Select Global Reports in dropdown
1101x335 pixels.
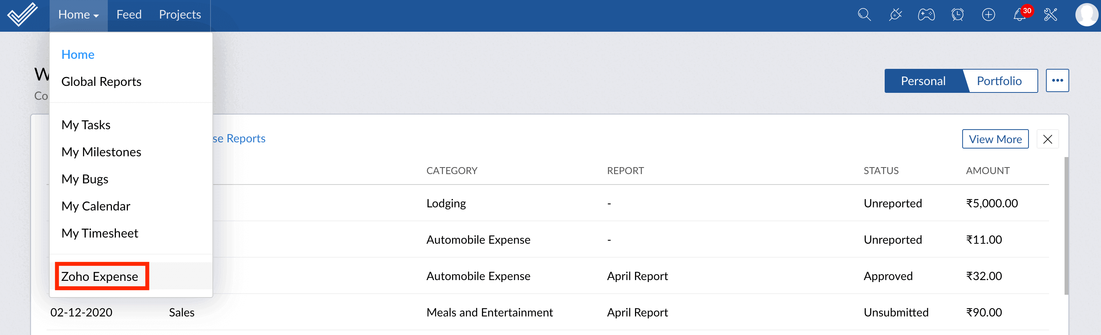point(101,82)
